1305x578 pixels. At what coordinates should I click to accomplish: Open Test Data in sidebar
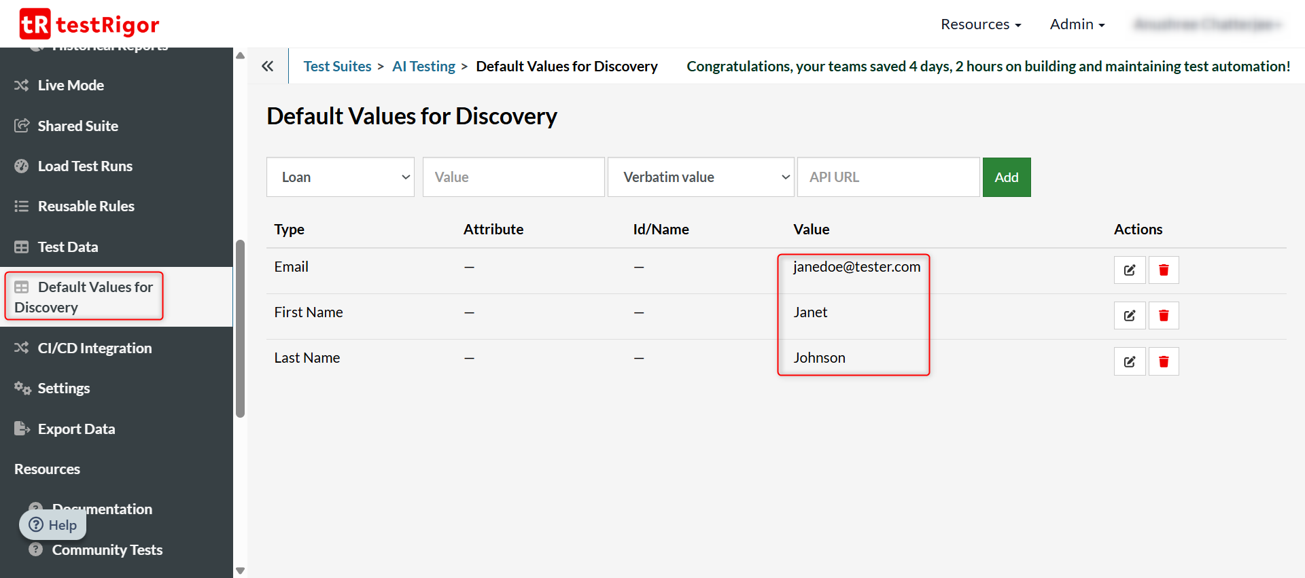point(68,247)
